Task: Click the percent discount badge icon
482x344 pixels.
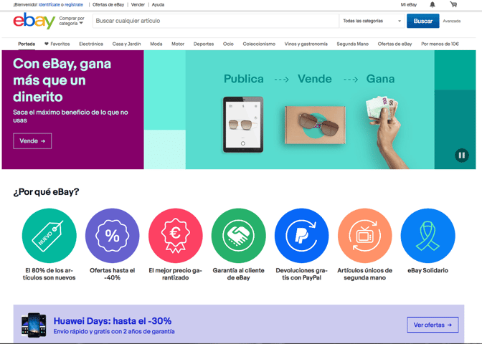Action: coord(112,236)
